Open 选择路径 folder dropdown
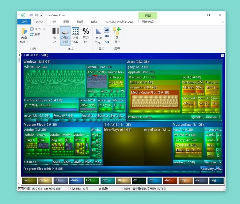Image resolution: width=240 pixels, height=204 pixels. click(x=24, y=36)
